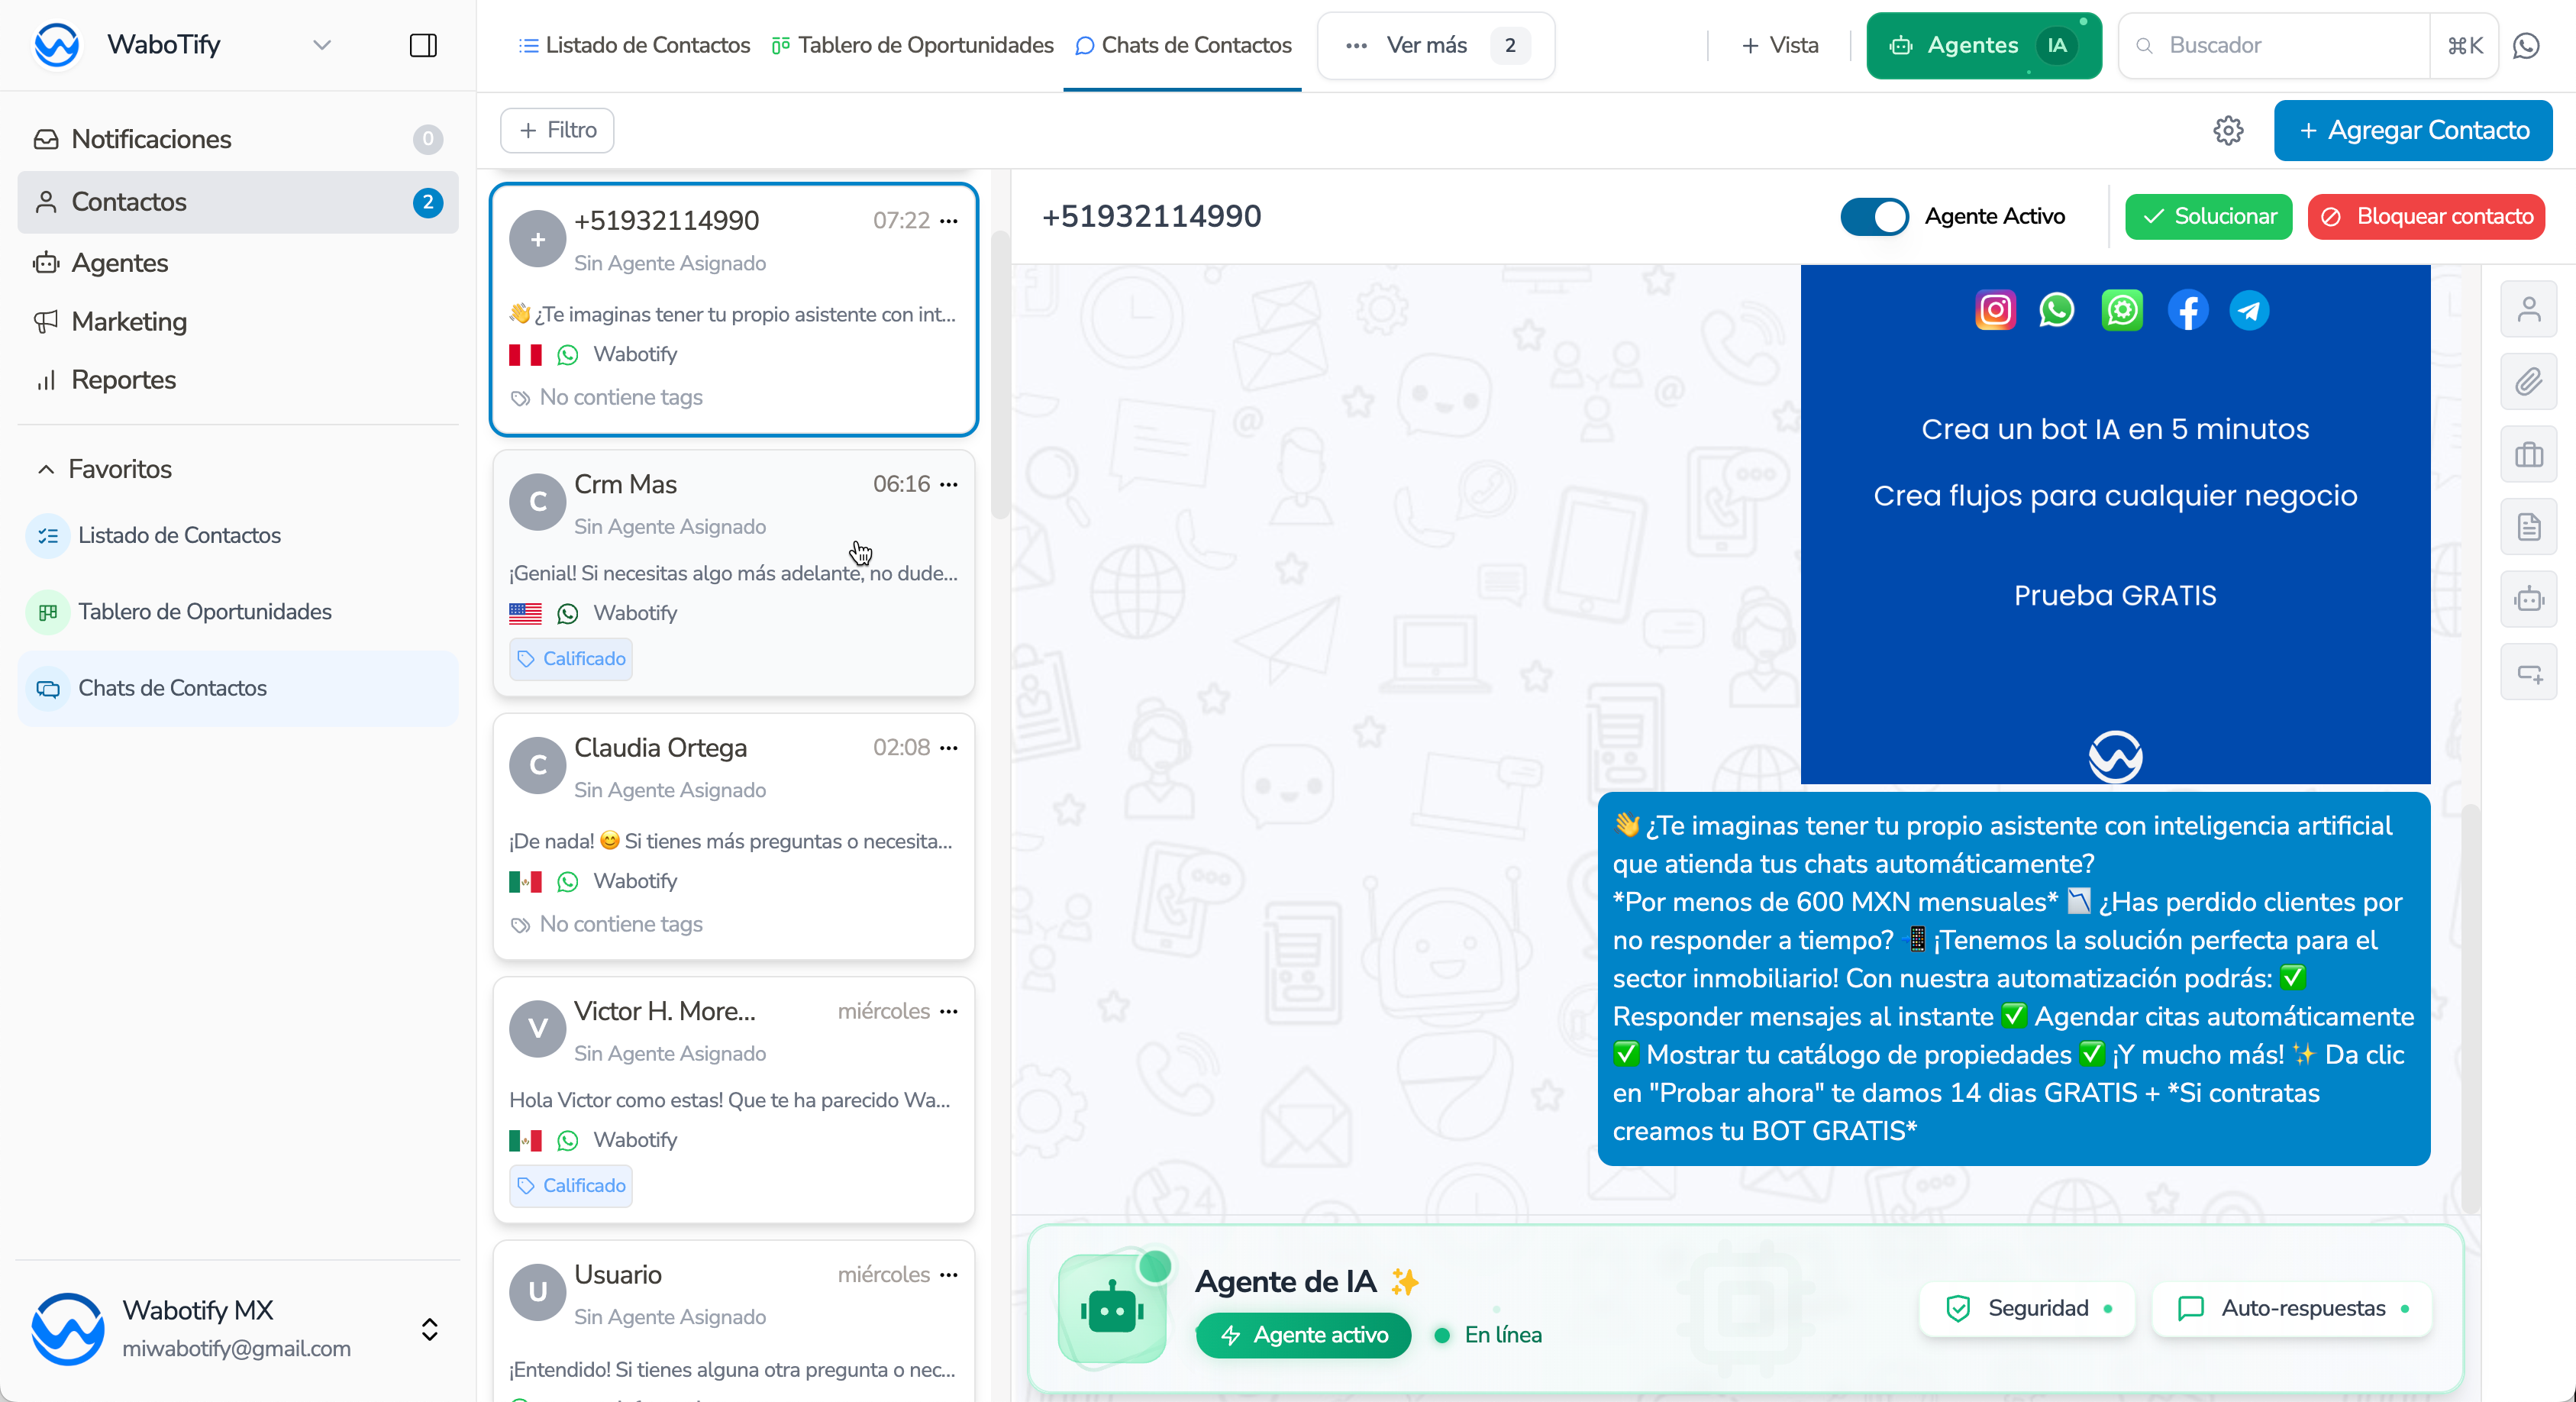The width and height of the screenshot is (2576, 1402).
Task: Click Claudia Ortega avatar circle
Action: point(538,765)
